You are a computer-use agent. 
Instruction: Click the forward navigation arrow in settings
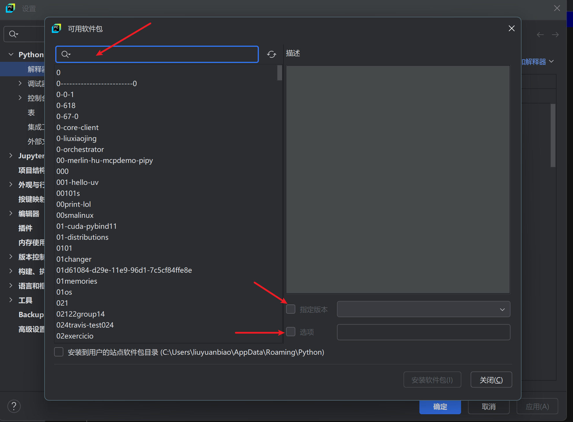[555, 35]
